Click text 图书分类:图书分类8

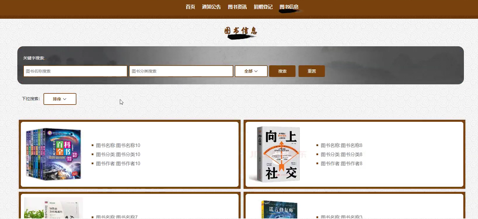click(341, 154)
